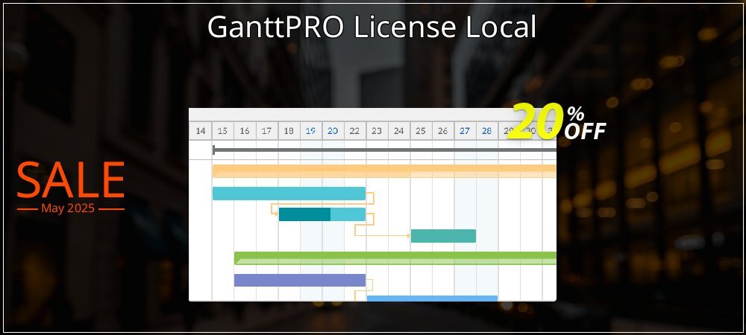
Task: Select date column 23 in Gantt header
Action: (376, 131)
